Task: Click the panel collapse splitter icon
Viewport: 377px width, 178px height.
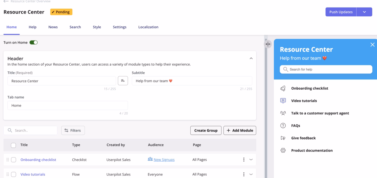Action: pyautogui.click(x=268, y=44)
